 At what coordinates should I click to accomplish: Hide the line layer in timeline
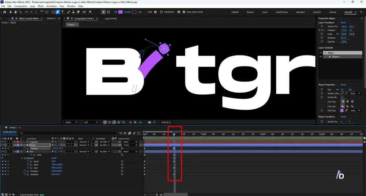click(x=3, y=152)
